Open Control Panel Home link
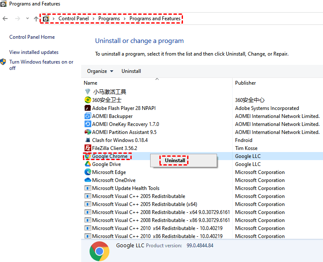The width and height of the screenshot is (323, 262). point(32,37)
